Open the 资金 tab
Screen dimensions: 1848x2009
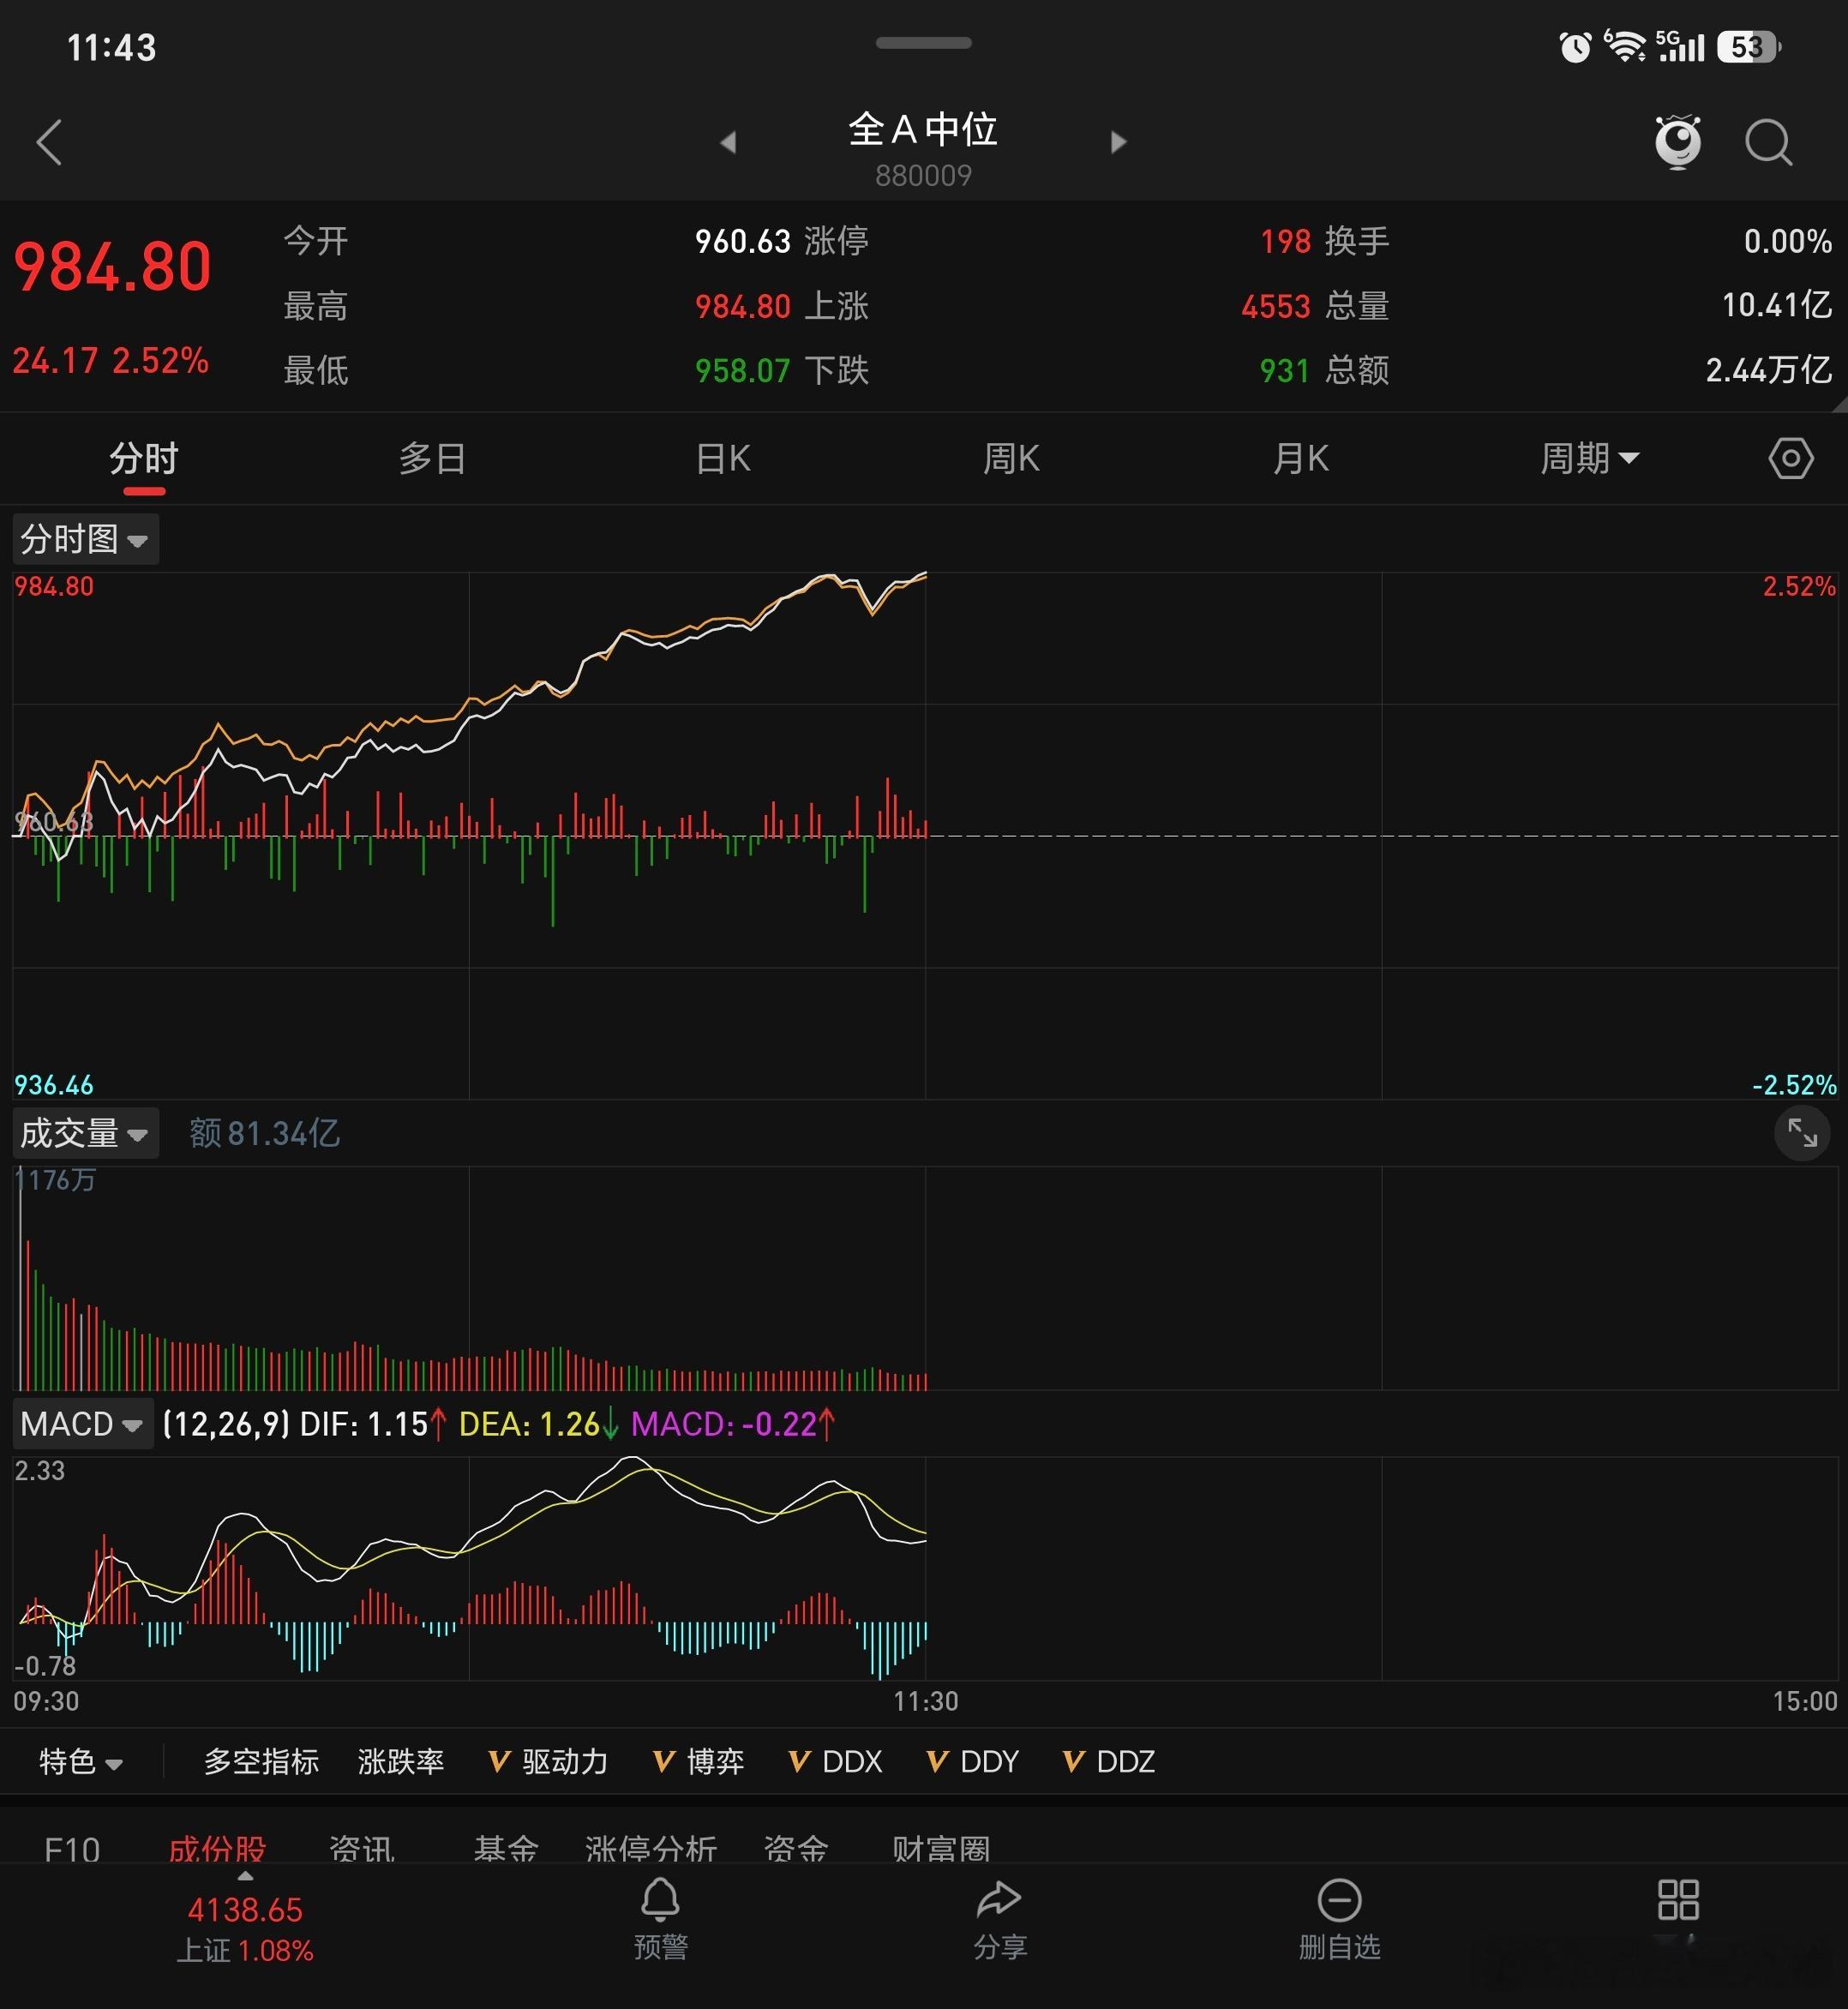(x=796, y=1848)
